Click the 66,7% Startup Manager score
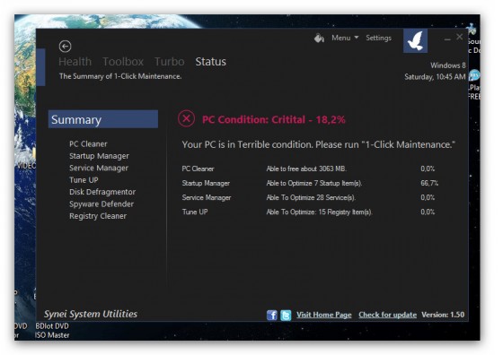Screen dimensions: 503x355 (x=429, y=183)
